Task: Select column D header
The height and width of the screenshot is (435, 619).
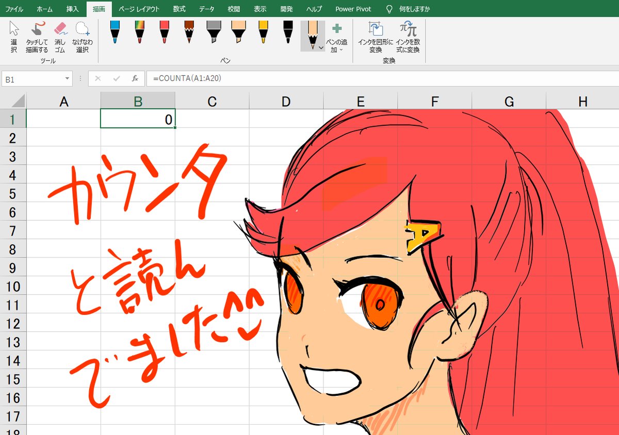Action: pyautogui.click(x=286, y=101)
